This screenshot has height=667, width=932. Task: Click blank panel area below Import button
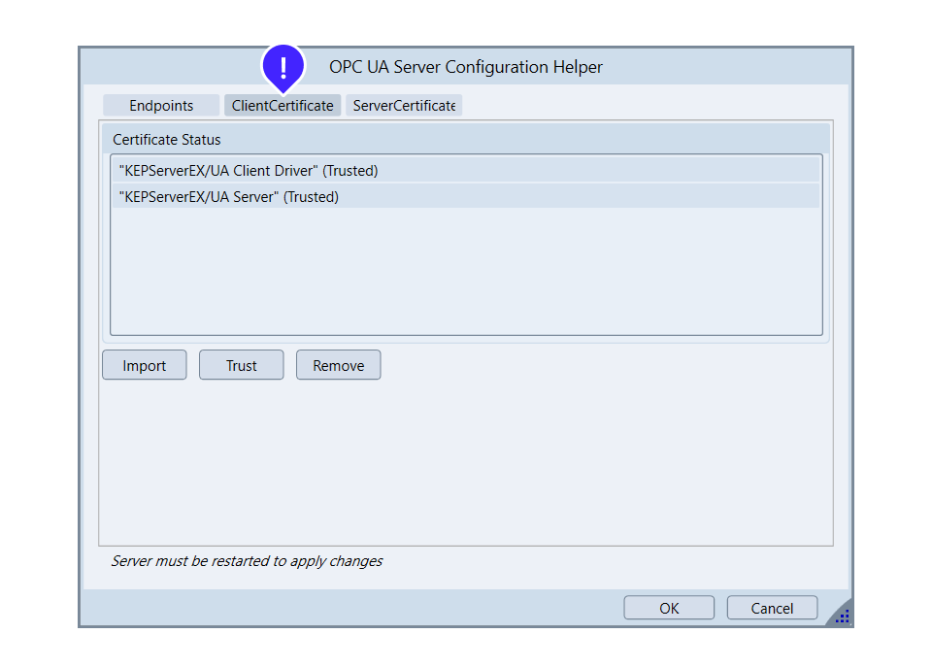pos(466,462)
